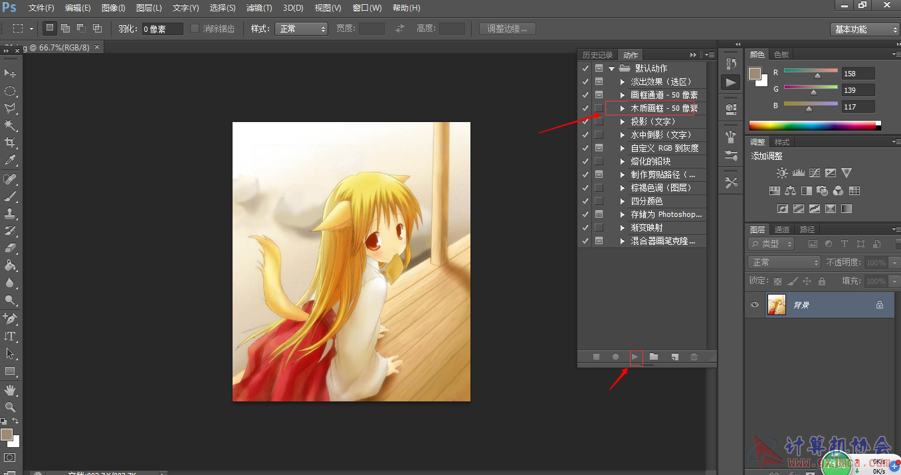Select the Eraser tool
The image size is (901, 475).
point(10,249)
